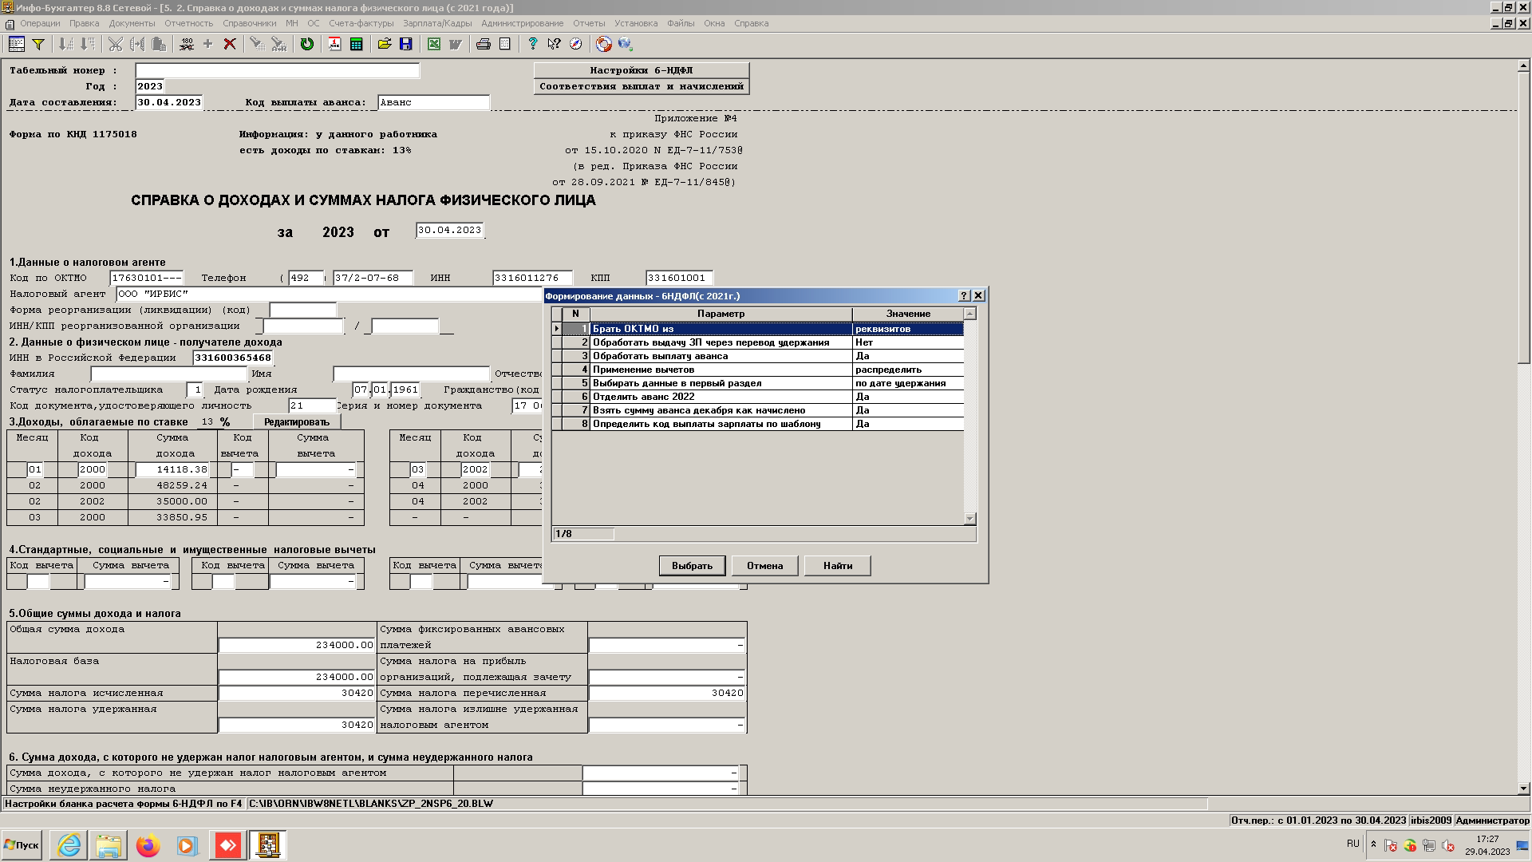Click the printer icon in toolbar
The width and height of the screenshot is (1532, 862).
483,45
